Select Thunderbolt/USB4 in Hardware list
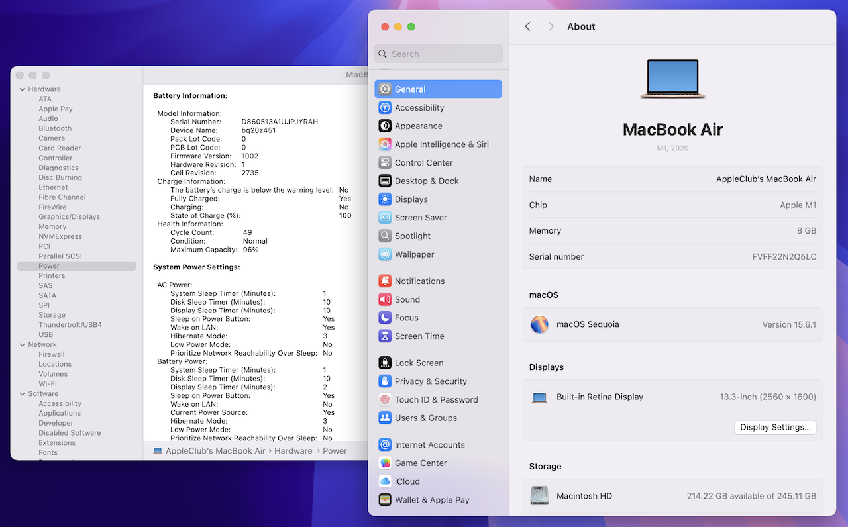Screen dimensions: 848x527 click(70, 324)
